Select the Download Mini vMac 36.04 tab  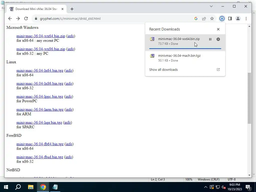coord(36,9)
